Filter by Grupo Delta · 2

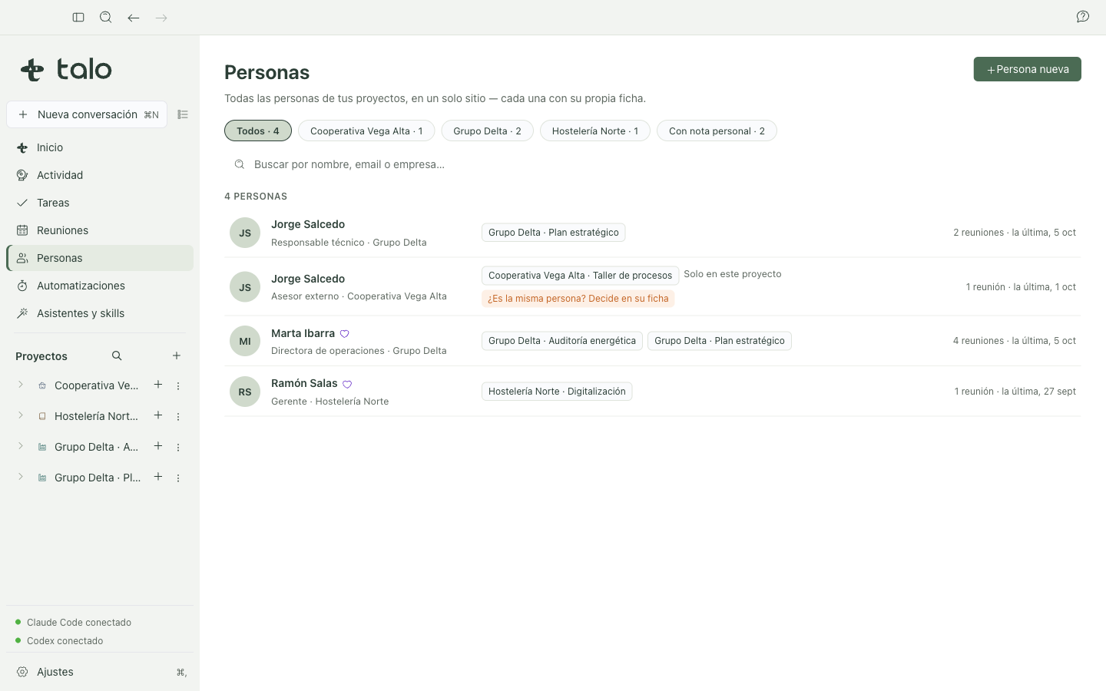[487, 131]
